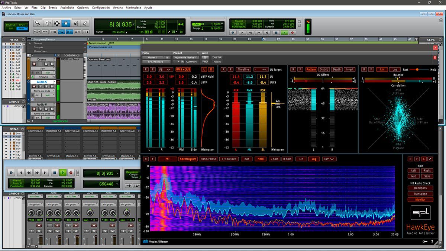The height and width of the screenshot is (251, 446).
Task: Expand the Tempo ruler row
Action: coord(30,43)
